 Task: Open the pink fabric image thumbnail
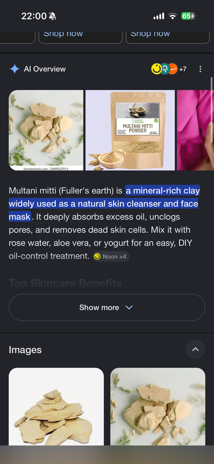[x=195, y=130]
